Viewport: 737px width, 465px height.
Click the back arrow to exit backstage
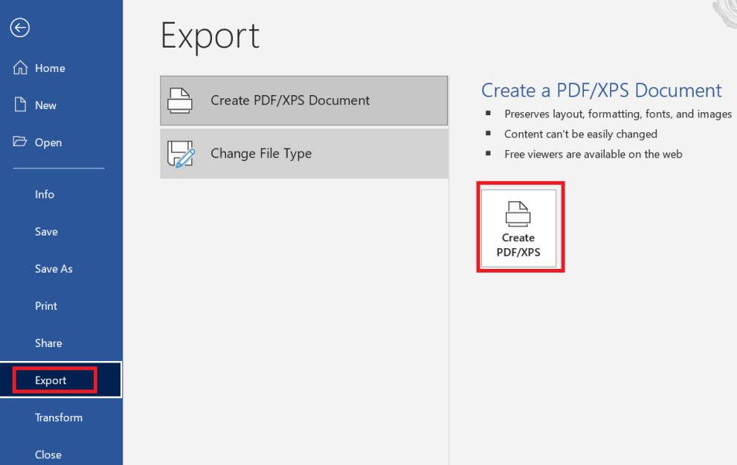(20, 28)
